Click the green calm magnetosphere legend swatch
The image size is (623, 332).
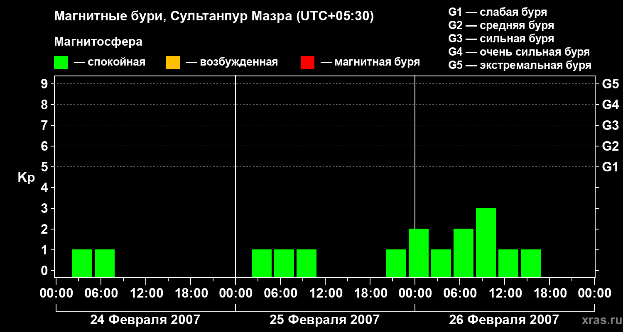pyautogui.click(x=61, y=63)
